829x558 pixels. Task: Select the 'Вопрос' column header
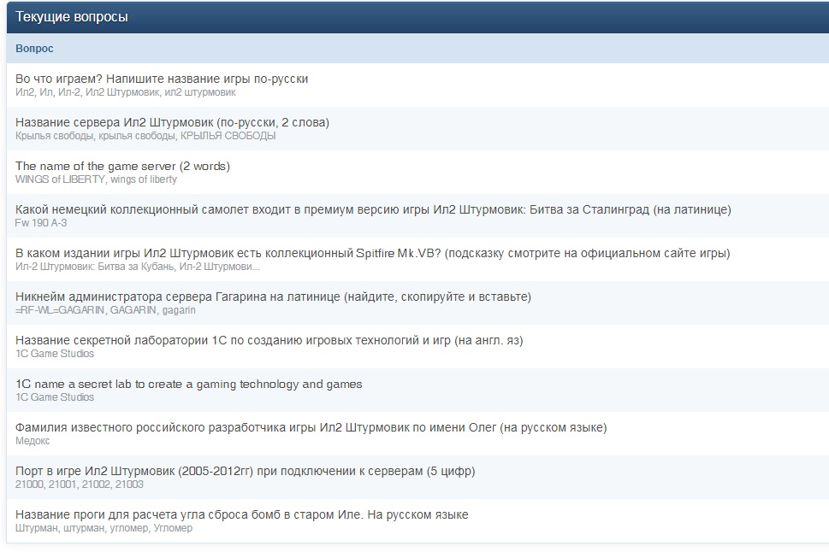[x=34, y=49]
